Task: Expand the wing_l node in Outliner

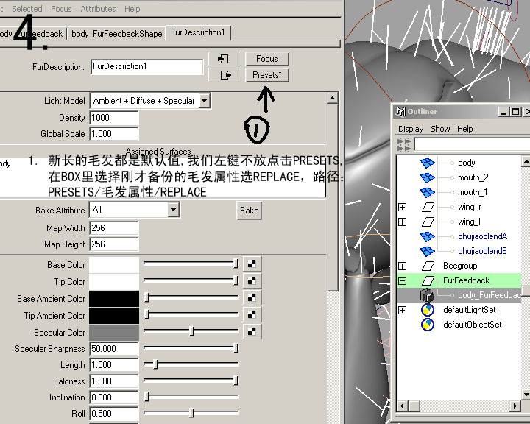Action: click(402, 222)
